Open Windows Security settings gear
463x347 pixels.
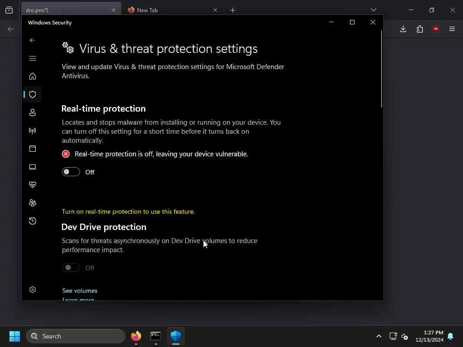click(x=33, y=290)
